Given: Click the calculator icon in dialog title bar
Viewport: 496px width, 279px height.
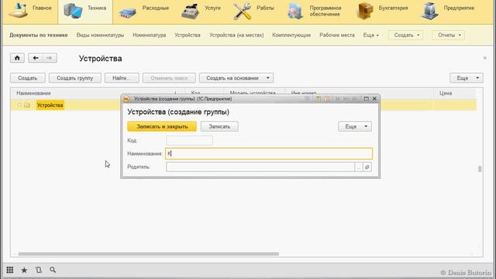Looking at the screenshot, I should [x=318, y=99].
